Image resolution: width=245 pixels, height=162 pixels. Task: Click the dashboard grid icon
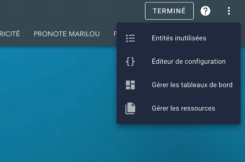(130, 85)
